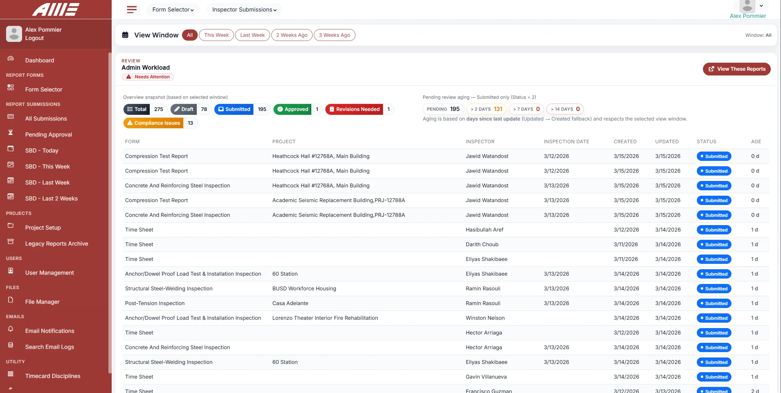Click the Casa Adelante project cell

tap(290, 303)
